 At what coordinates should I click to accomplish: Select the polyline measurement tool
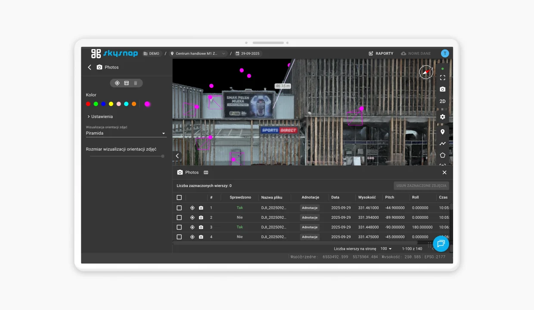[x=442, y=144]
